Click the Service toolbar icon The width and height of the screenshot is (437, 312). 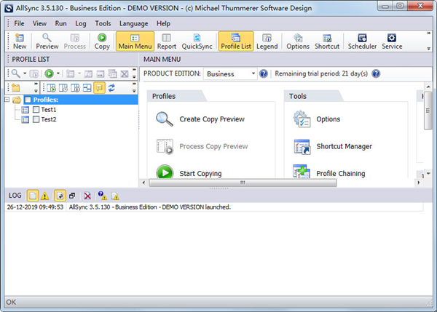(x=392, y=41)
